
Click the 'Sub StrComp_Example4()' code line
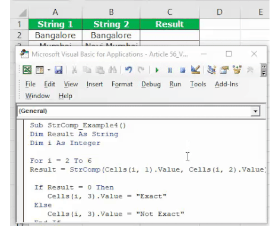pyautogui.click(x=78, y=125)
